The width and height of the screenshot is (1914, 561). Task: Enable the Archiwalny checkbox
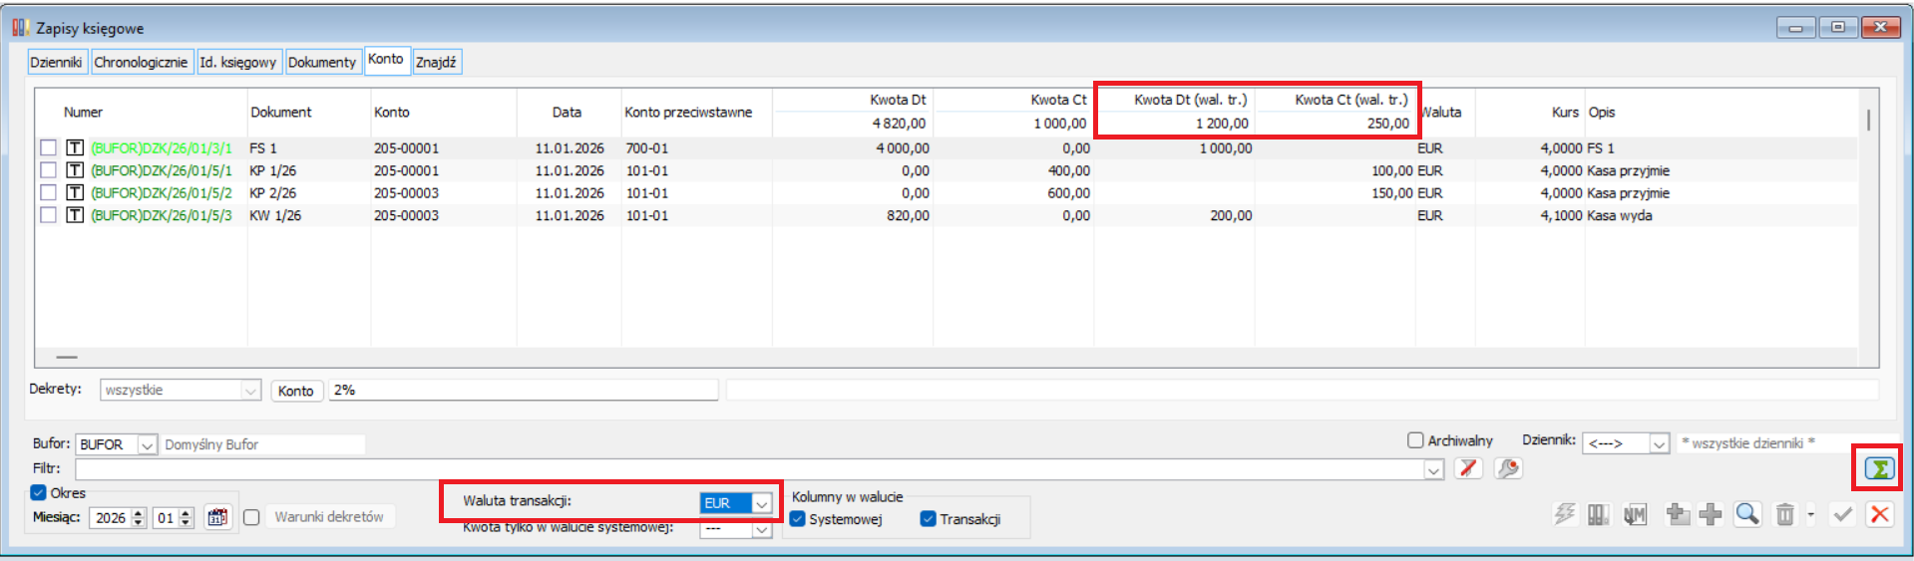1415,440
